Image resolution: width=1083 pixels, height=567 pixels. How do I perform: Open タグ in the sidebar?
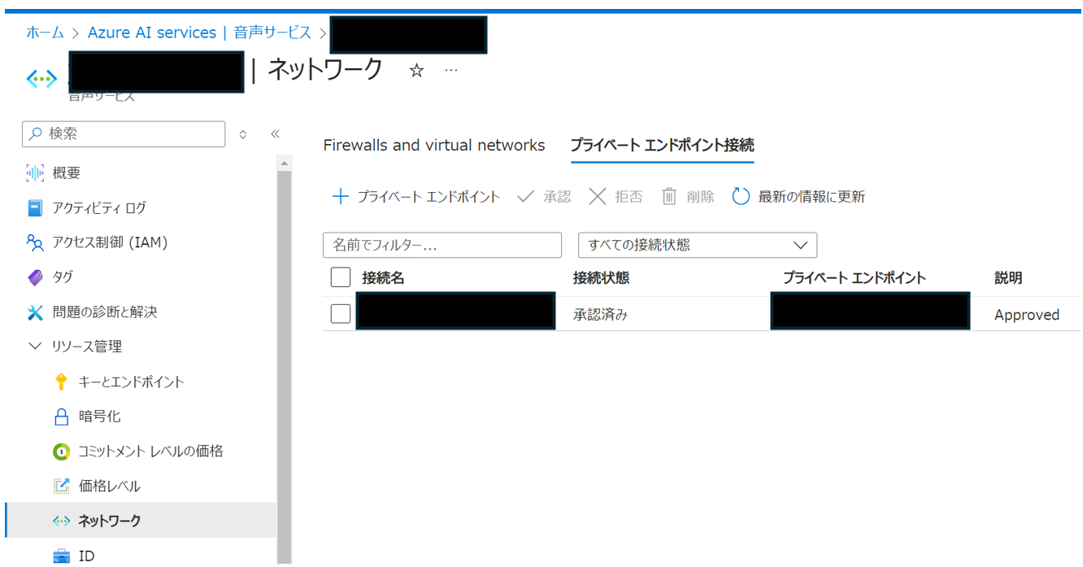click(x=63, y=277)
